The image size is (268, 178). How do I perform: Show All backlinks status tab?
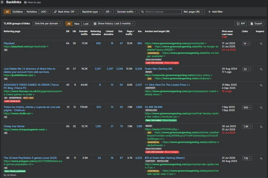click(69, 24)
